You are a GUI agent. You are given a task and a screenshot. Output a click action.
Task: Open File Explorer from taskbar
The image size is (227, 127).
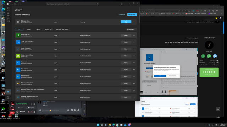click(x=110, y=125)
